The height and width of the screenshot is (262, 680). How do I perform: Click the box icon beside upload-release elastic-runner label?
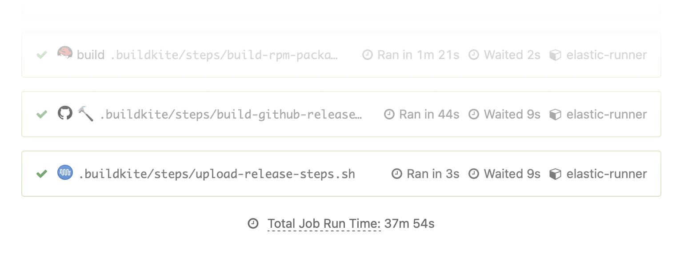click(x=556, y=174)
